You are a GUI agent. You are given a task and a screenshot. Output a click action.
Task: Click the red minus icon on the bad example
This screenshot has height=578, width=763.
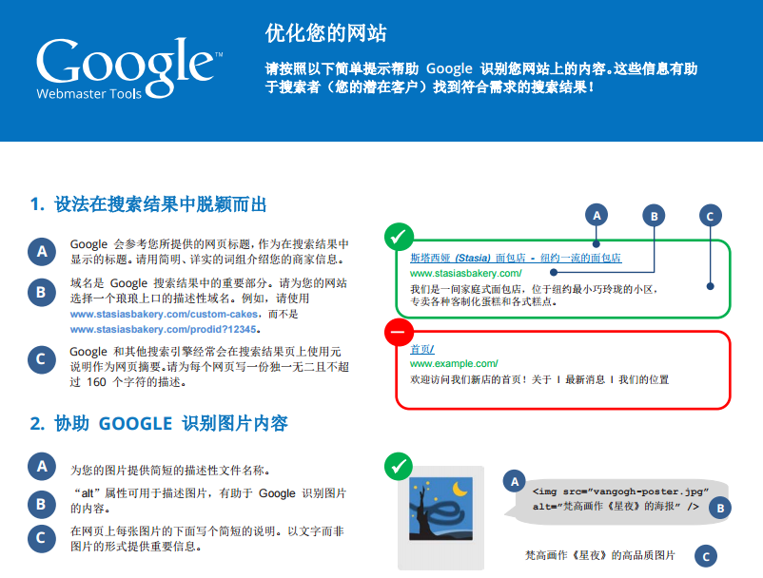point(399,332)
